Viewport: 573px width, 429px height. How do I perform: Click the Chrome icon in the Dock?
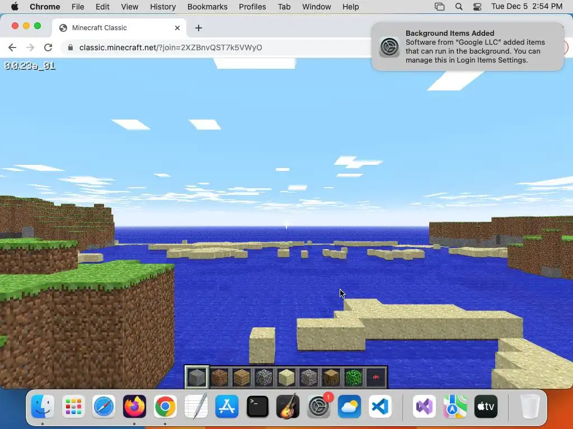click(165, 406)
